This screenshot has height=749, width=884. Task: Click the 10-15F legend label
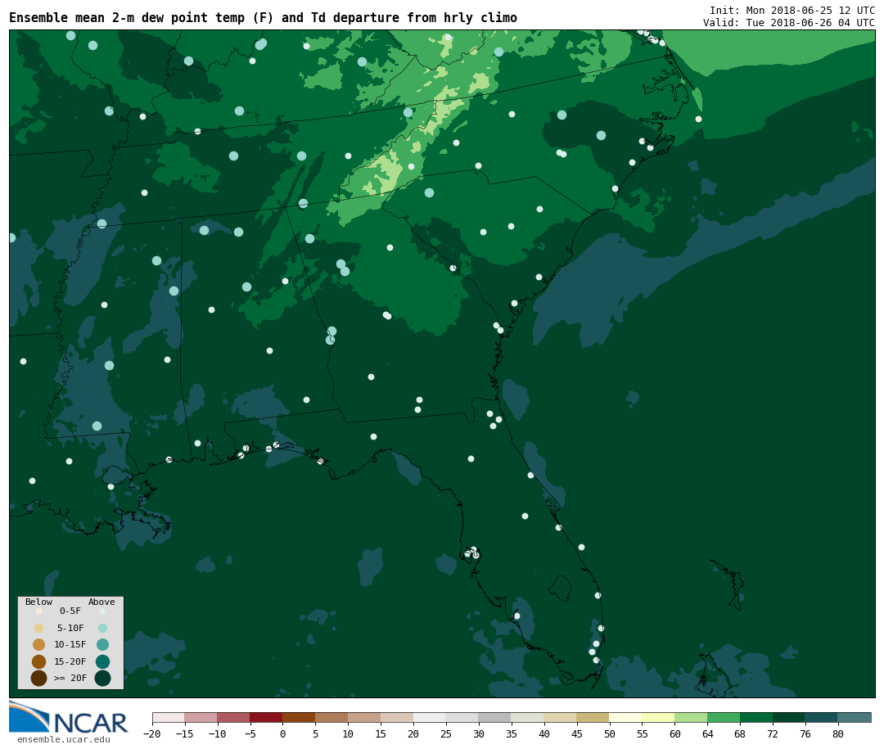click(x=70, y=645)
